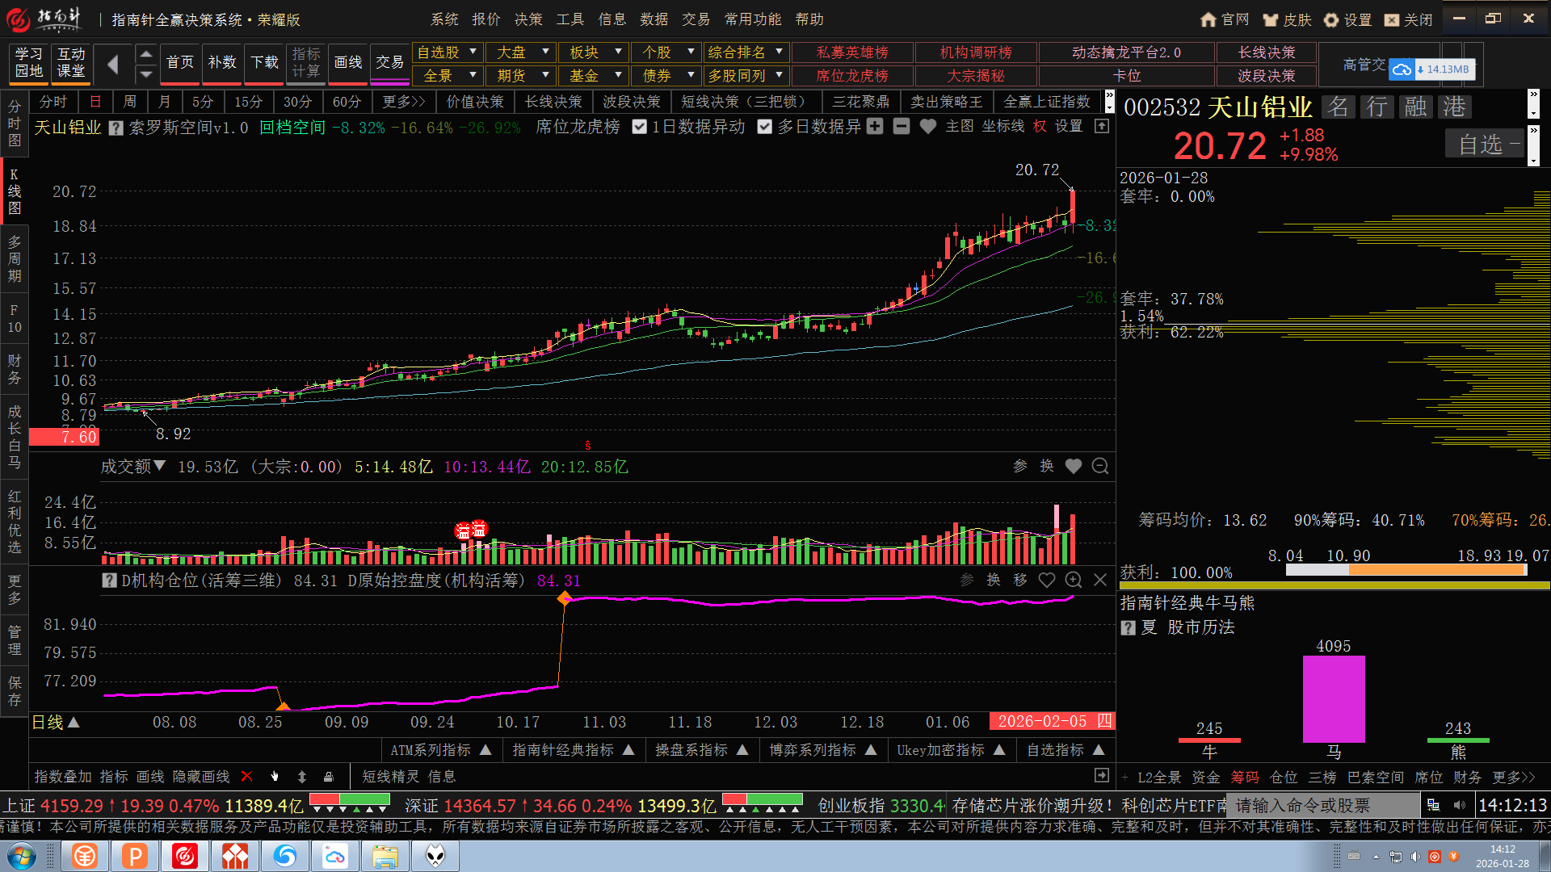Open the skin (皮肤) theme icon
Screen dimensions: 1551x872
pyautogui.click(x=1271, y=19)
